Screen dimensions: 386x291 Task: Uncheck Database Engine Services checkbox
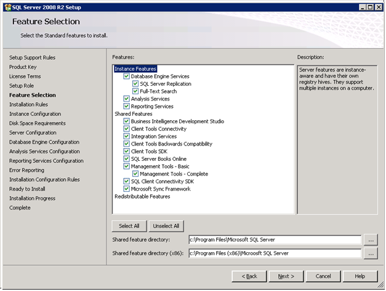[126, 76]
